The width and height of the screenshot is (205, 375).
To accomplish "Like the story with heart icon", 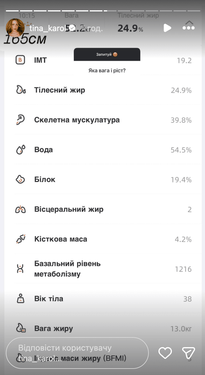I will coord(165,353).
